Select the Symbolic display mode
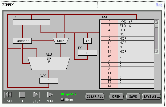This screenshot has width=166, height=107. pyautogui.click(x=63, y=94)
